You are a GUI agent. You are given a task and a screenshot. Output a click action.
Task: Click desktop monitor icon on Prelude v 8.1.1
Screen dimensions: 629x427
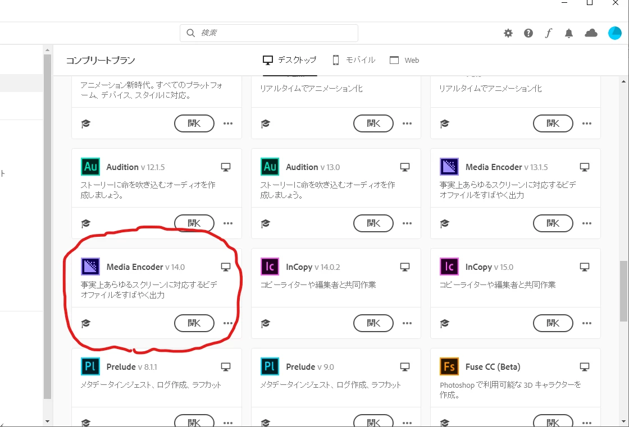[226, 367]
